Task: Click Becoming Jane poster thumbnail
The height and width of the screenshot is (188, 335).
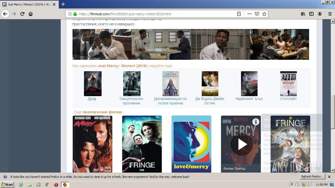Action: [x=210, y=84]
